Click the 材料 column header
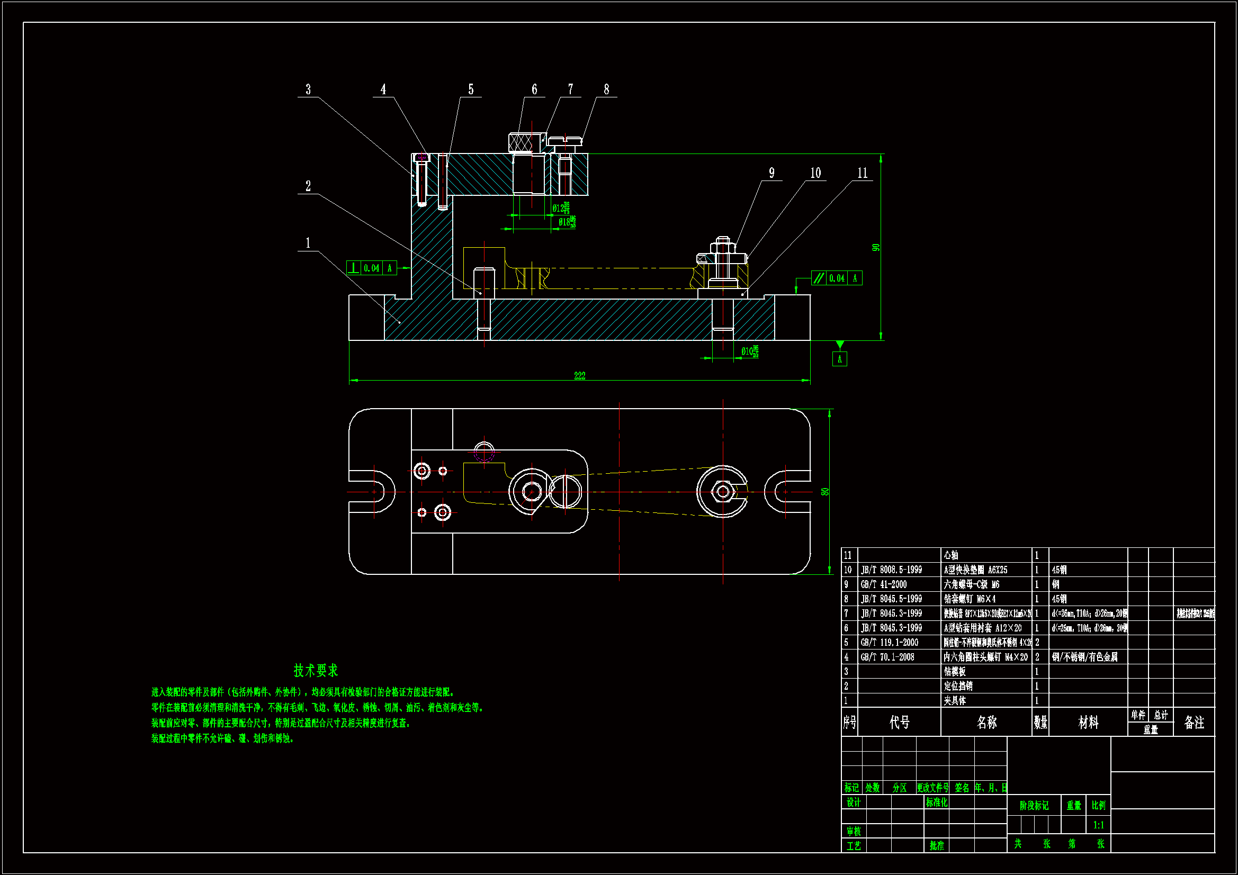The width and height of the screenshot is (1238, 875). (1088, 723)
